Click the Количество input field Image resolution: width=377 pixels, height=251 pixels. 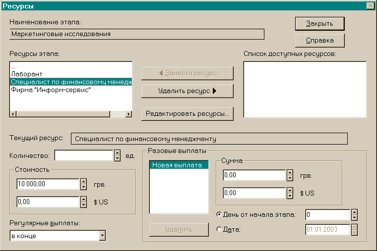84,155
